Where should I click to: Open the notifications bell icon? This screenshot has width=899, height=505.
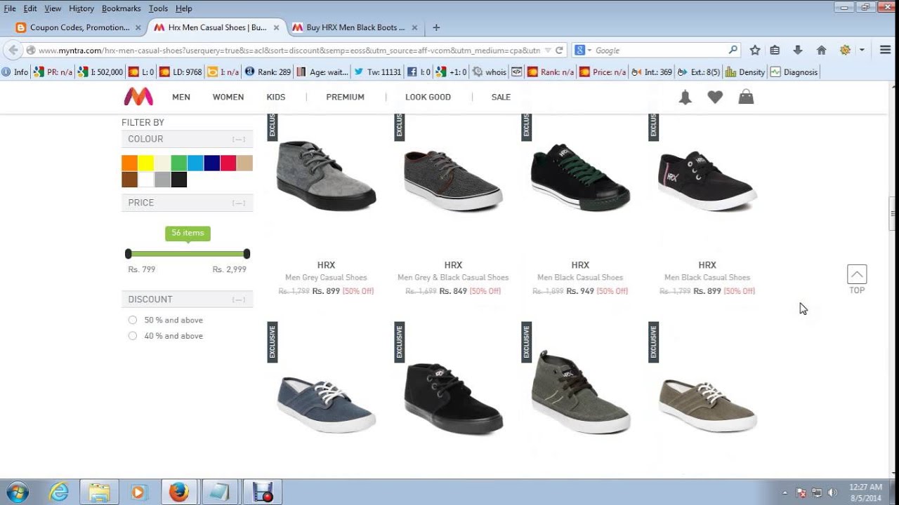point(685,97)
